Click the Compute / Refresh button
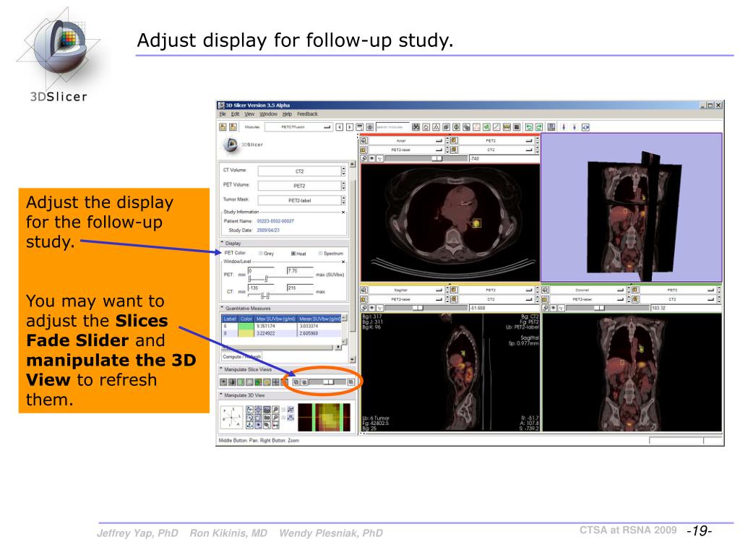The image size is (740, 555). click(x=241, y=357)
